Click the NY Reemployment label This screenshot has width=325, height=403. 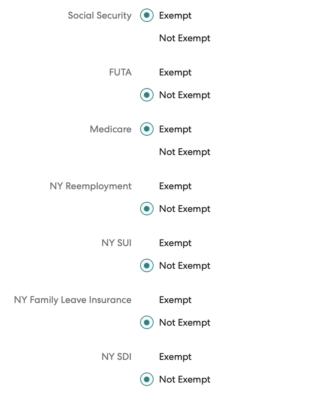point(91,186)
